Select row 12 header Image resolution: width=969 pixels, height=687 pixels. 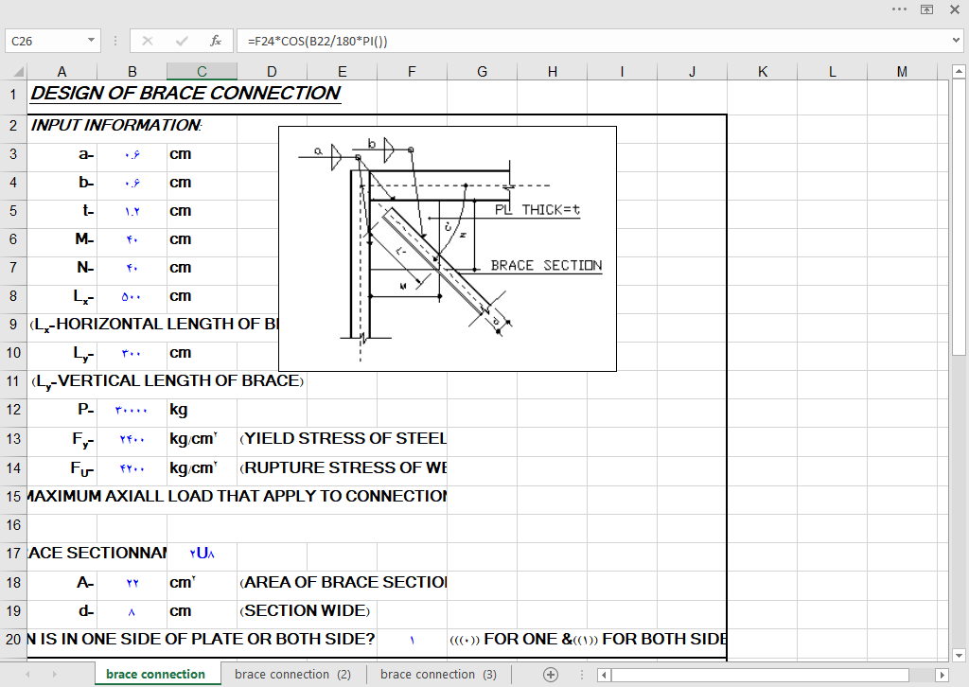point(13,410)
